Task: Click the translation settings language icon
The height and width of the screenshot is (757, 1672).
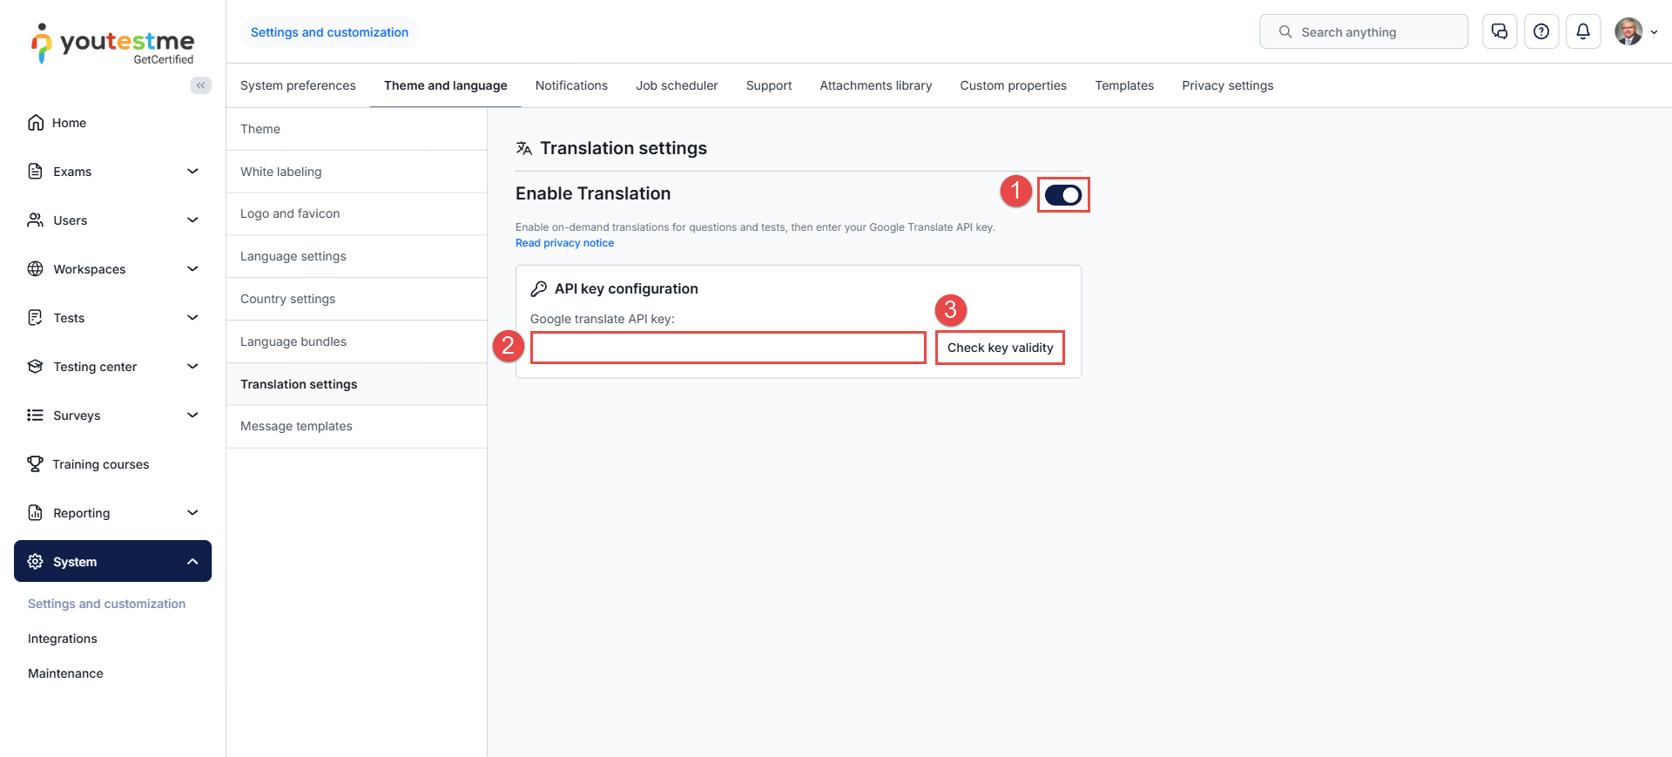Action: 524,149
